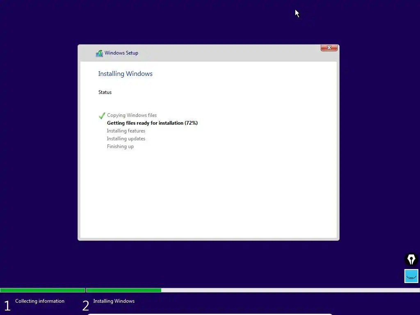Click the 'Installing features' step

126,131
